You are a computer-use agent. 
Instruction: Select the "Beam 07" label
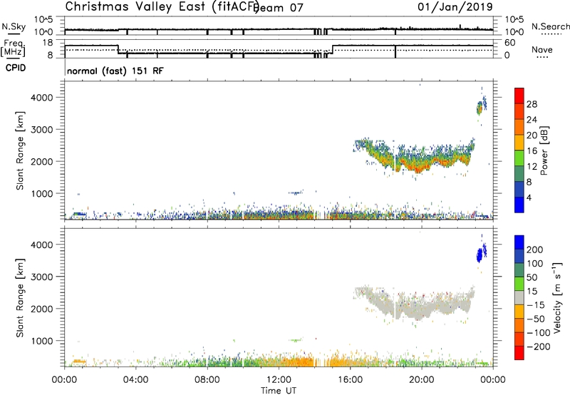click(279, 8)
